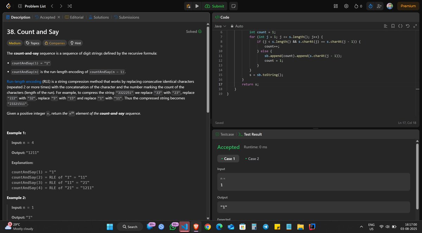Open the Problem List panel
The image size is (422, 233).
coord(31,6)
